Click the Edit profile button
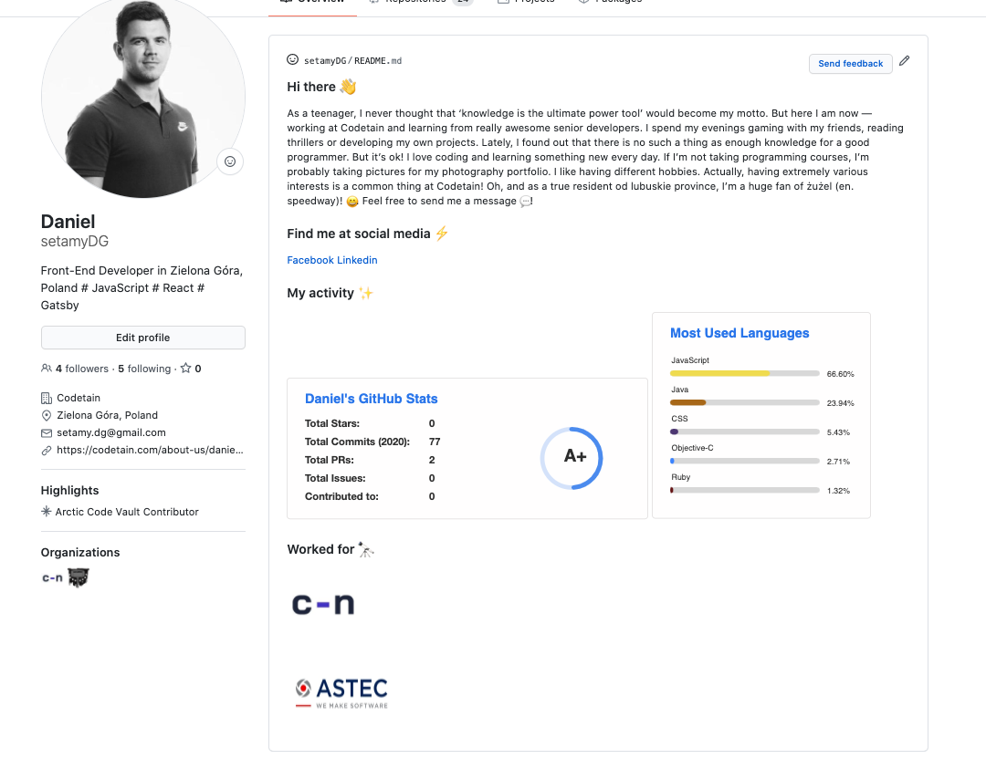986x759 pixels. [x=142, y=338]
